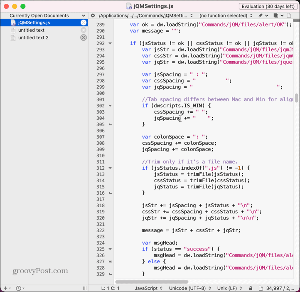
Task: Click the vertical scrollbar thumb
Action: 296,98
